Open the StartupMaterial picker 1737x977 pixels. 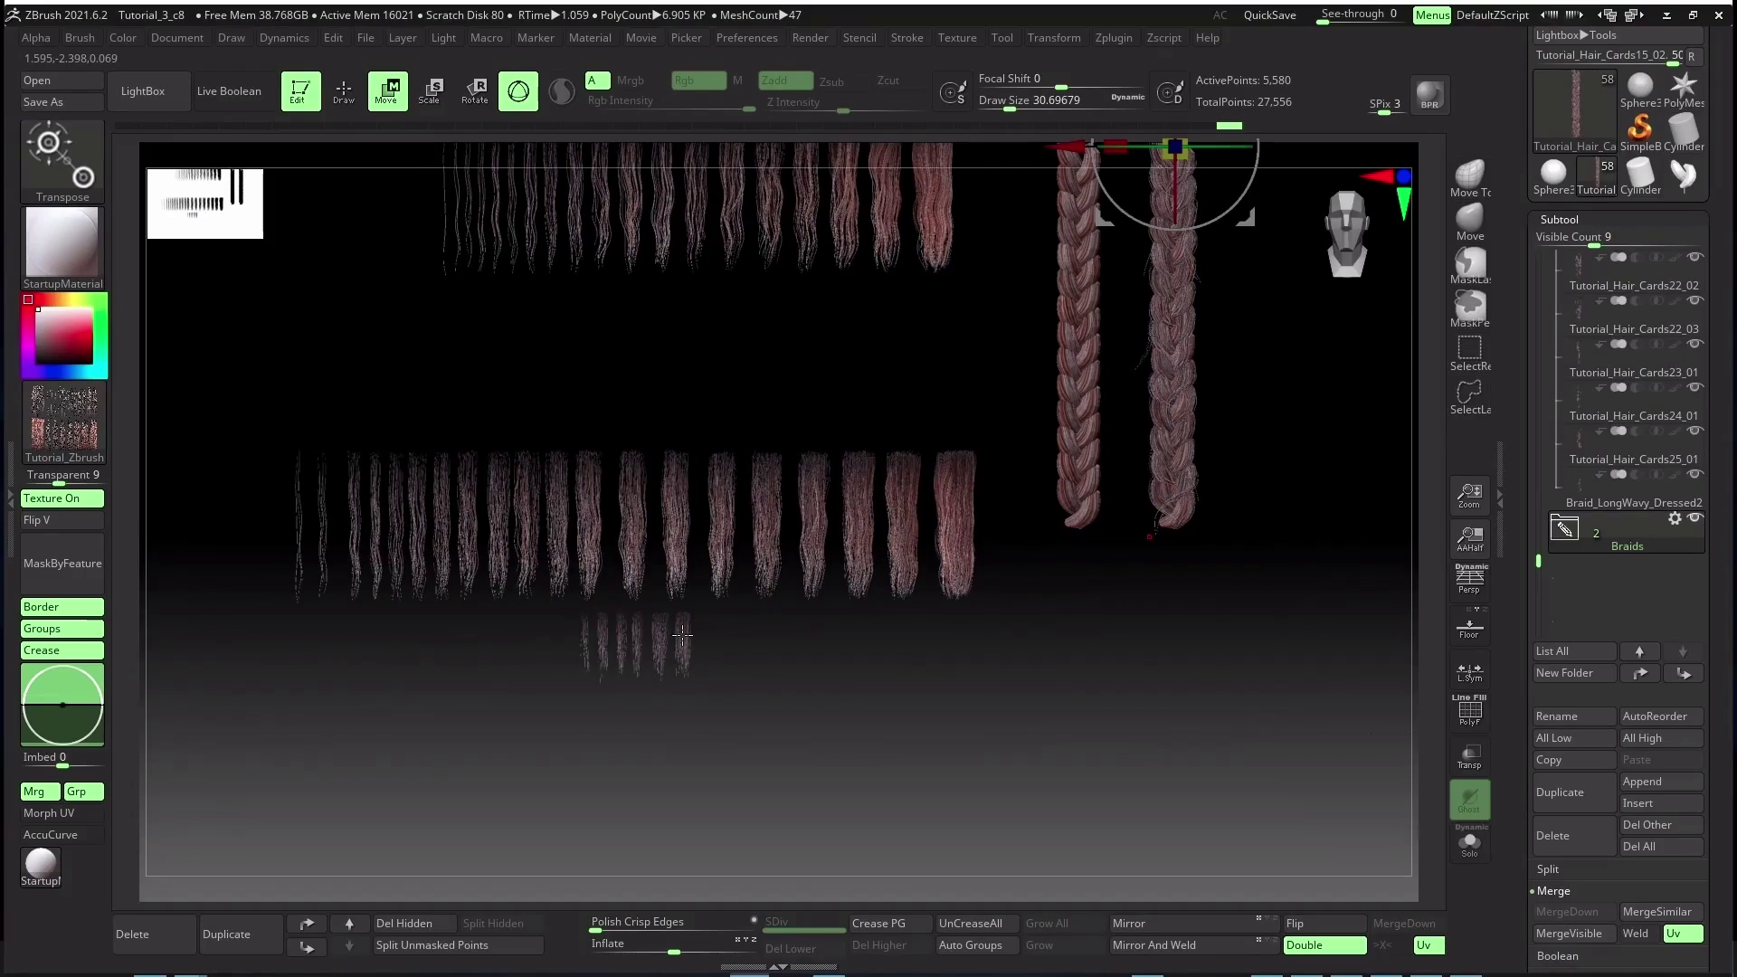(x=62, y=249)
